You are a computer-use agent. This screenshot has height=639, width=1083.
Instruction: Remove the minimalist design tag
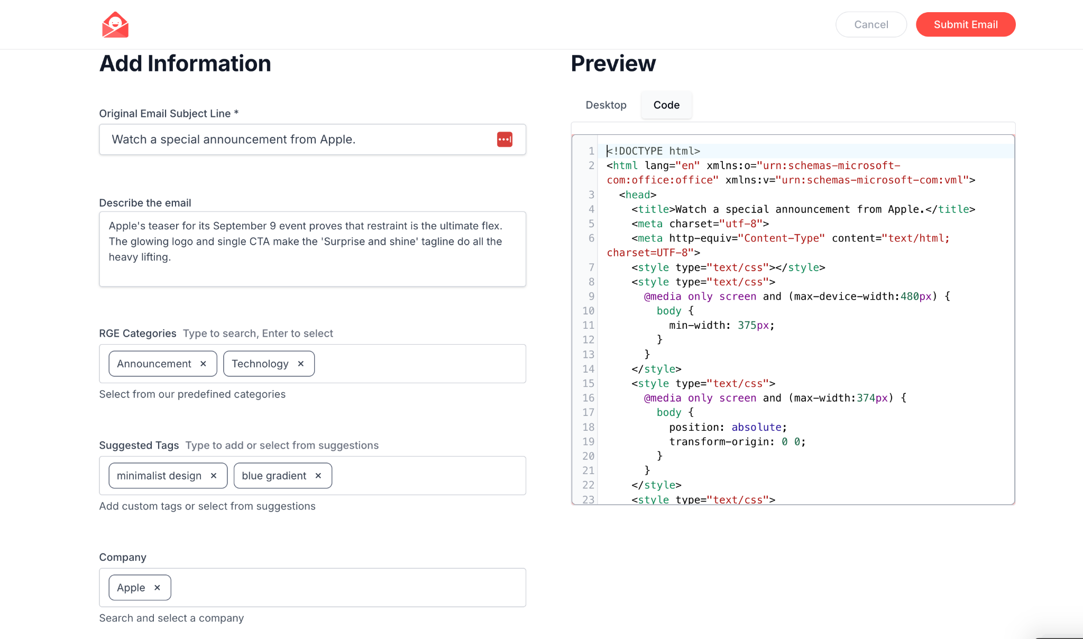coord(214,476)
